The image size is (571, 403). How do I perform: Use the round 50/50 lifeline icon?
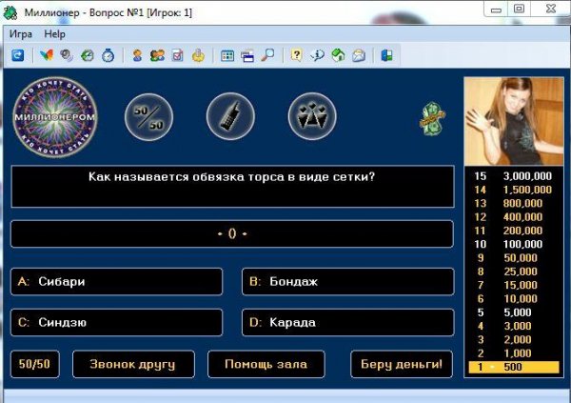pyautogui.click(x=149, y=117)
